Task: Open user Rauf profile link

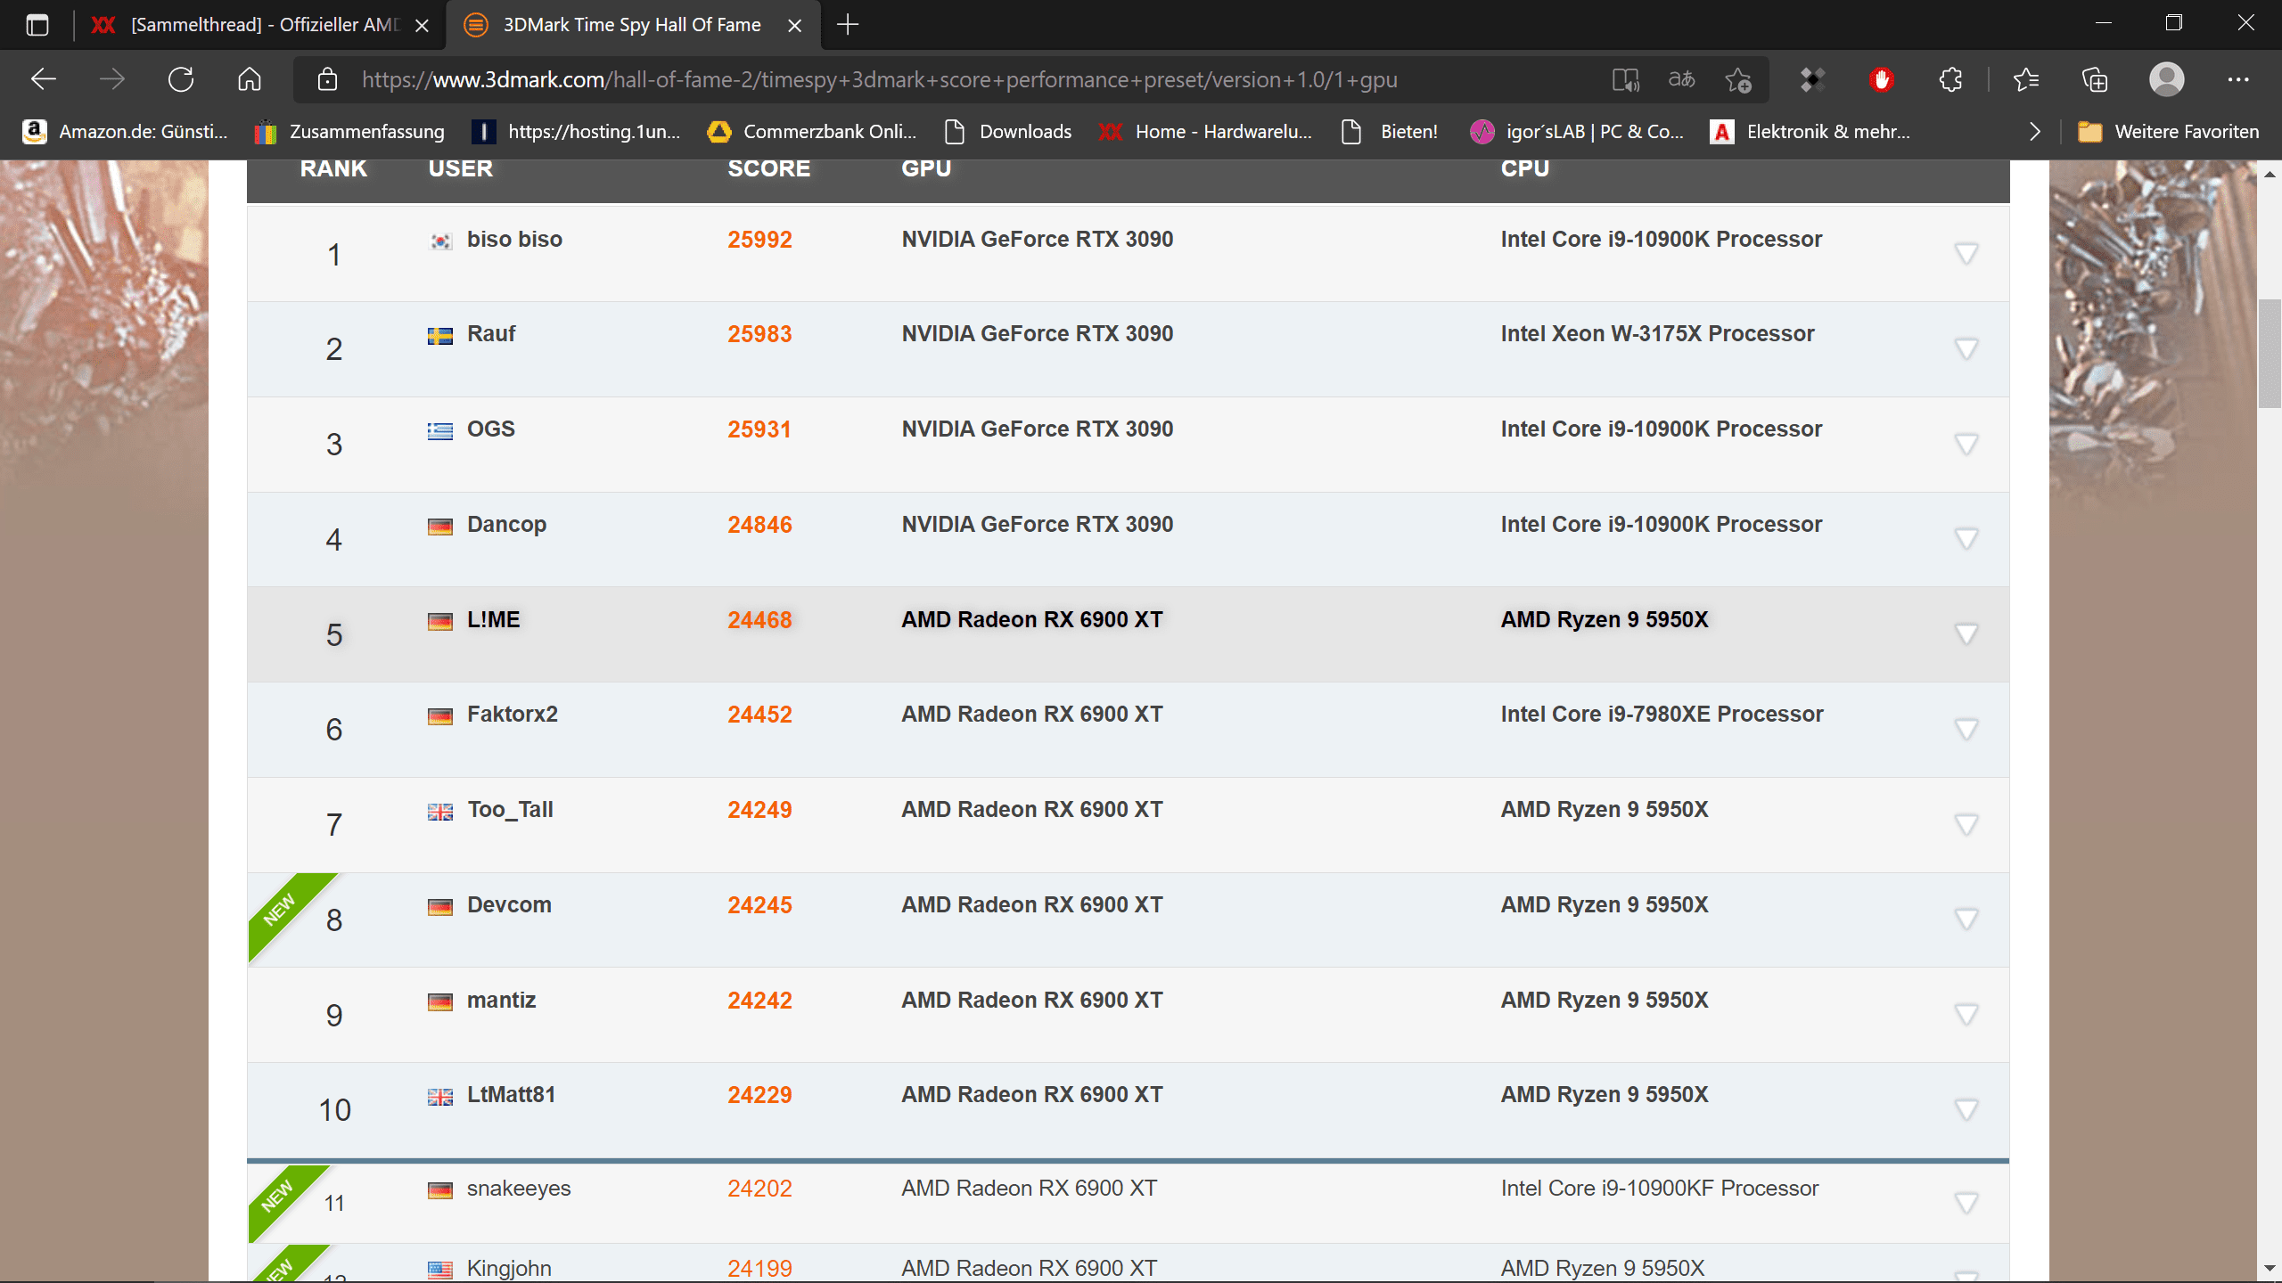Action: [x=491, y=333]
